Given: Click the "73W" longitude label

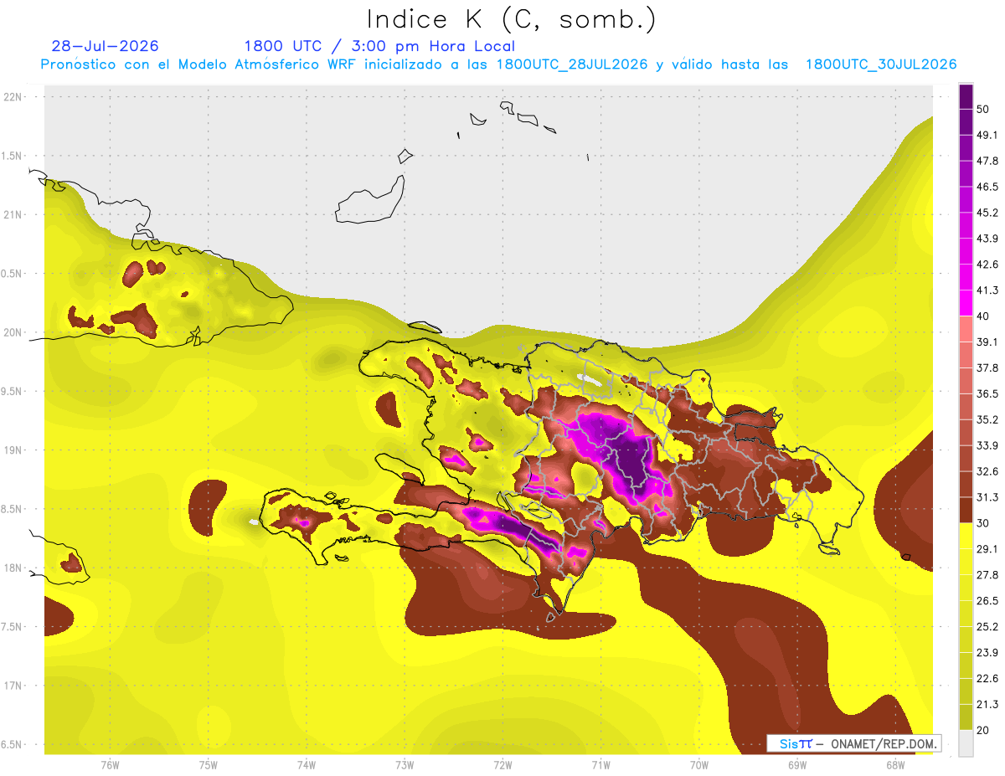Looking at the screenshot, I should point(405,764).
